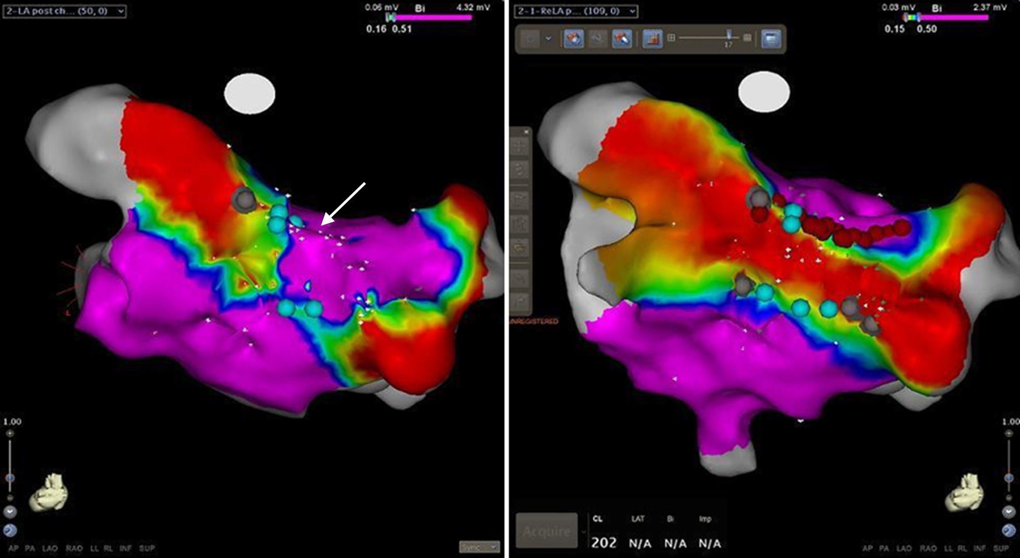Close the floating tool palette via its X

[526, 132]
